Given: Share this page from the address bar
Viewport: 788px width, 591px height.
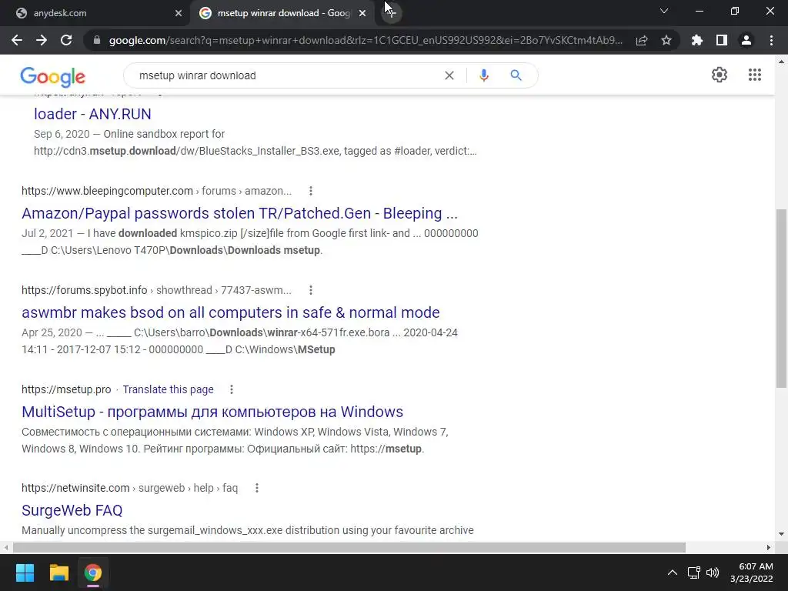Looking at the screenshot, I should click(x=641, y=40).
